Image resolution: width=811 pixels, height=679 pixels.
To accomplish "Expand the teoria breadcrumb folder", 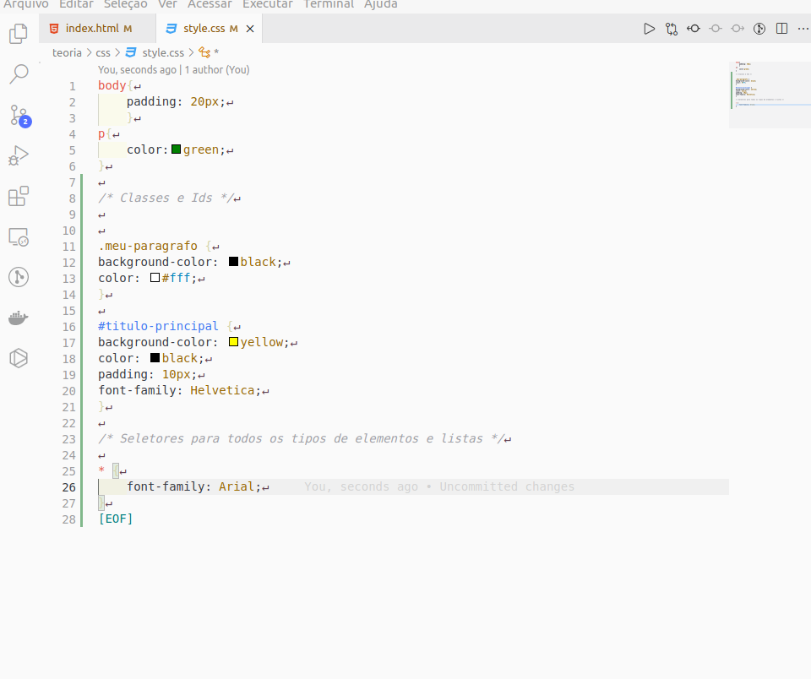I will point(67,52).
